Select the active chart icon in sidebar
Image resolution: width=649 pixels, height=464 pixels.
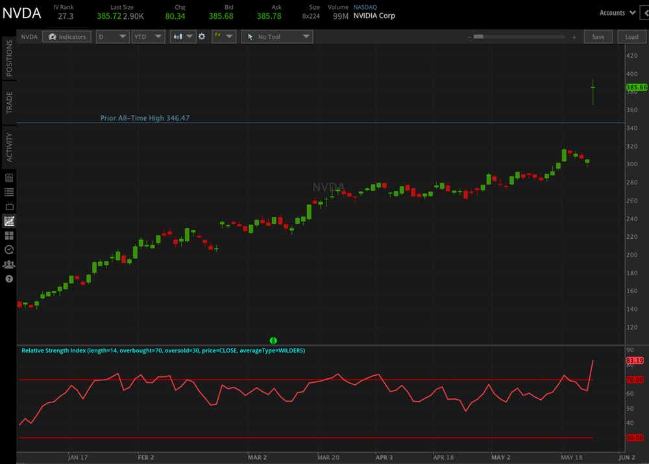(8, 221)
